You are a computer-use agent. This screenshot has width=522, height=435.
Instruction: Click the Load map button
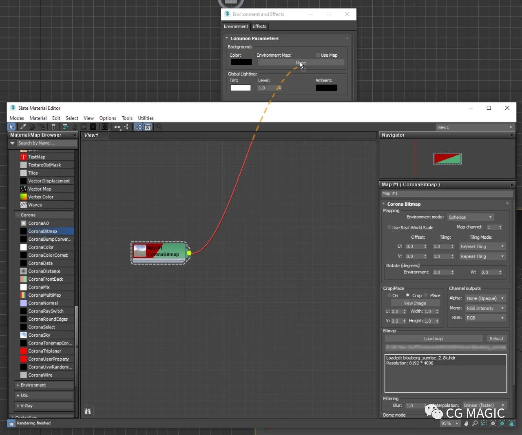click(433, 339)
